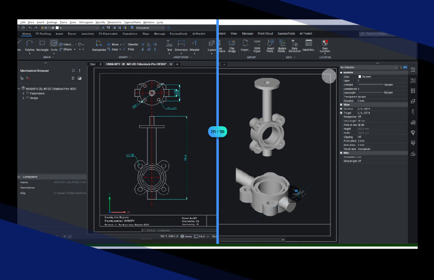The image size is (434, 280).
Task: Open the Manipulate tool
Action: coord(99,46)
